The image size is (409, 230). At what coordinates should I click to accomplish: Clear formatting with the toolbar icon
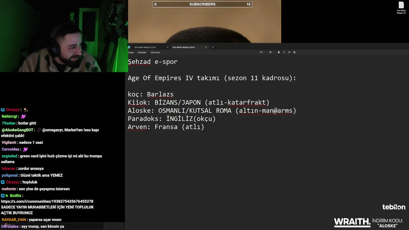[294, 52]
